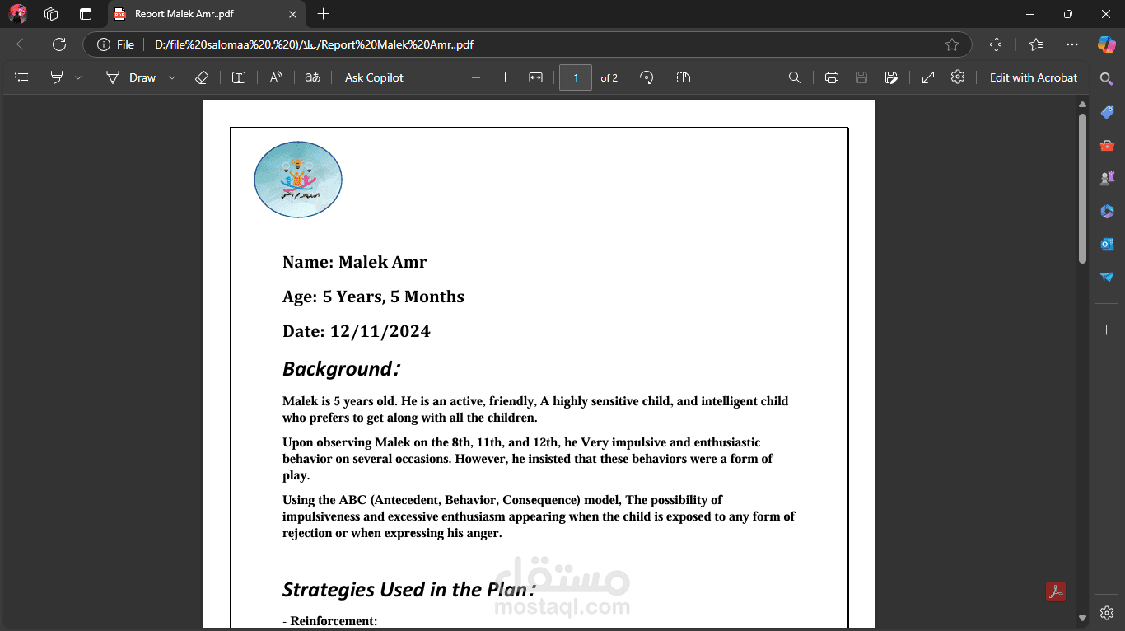Image resolution: width=1125 pixels, height=631 pixels.
Task: Click the Save icon in the PDF toolbar
Action: 861,77
